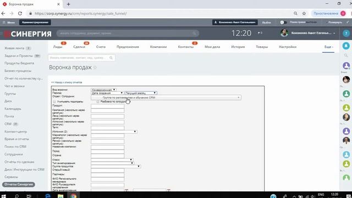Go back via the Назад к списку отчетов link
This screenshot has height=198, width=352.
(67, 82)
